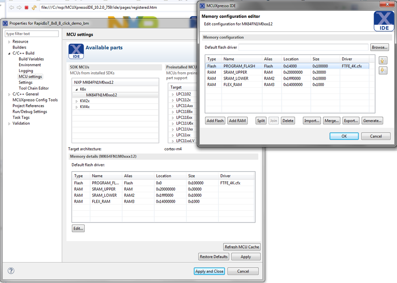This screenshot has height=283, width=397.
Task: Select MCU settings in the properties tree
Action: pyautogui.click(x=30, y=76)
